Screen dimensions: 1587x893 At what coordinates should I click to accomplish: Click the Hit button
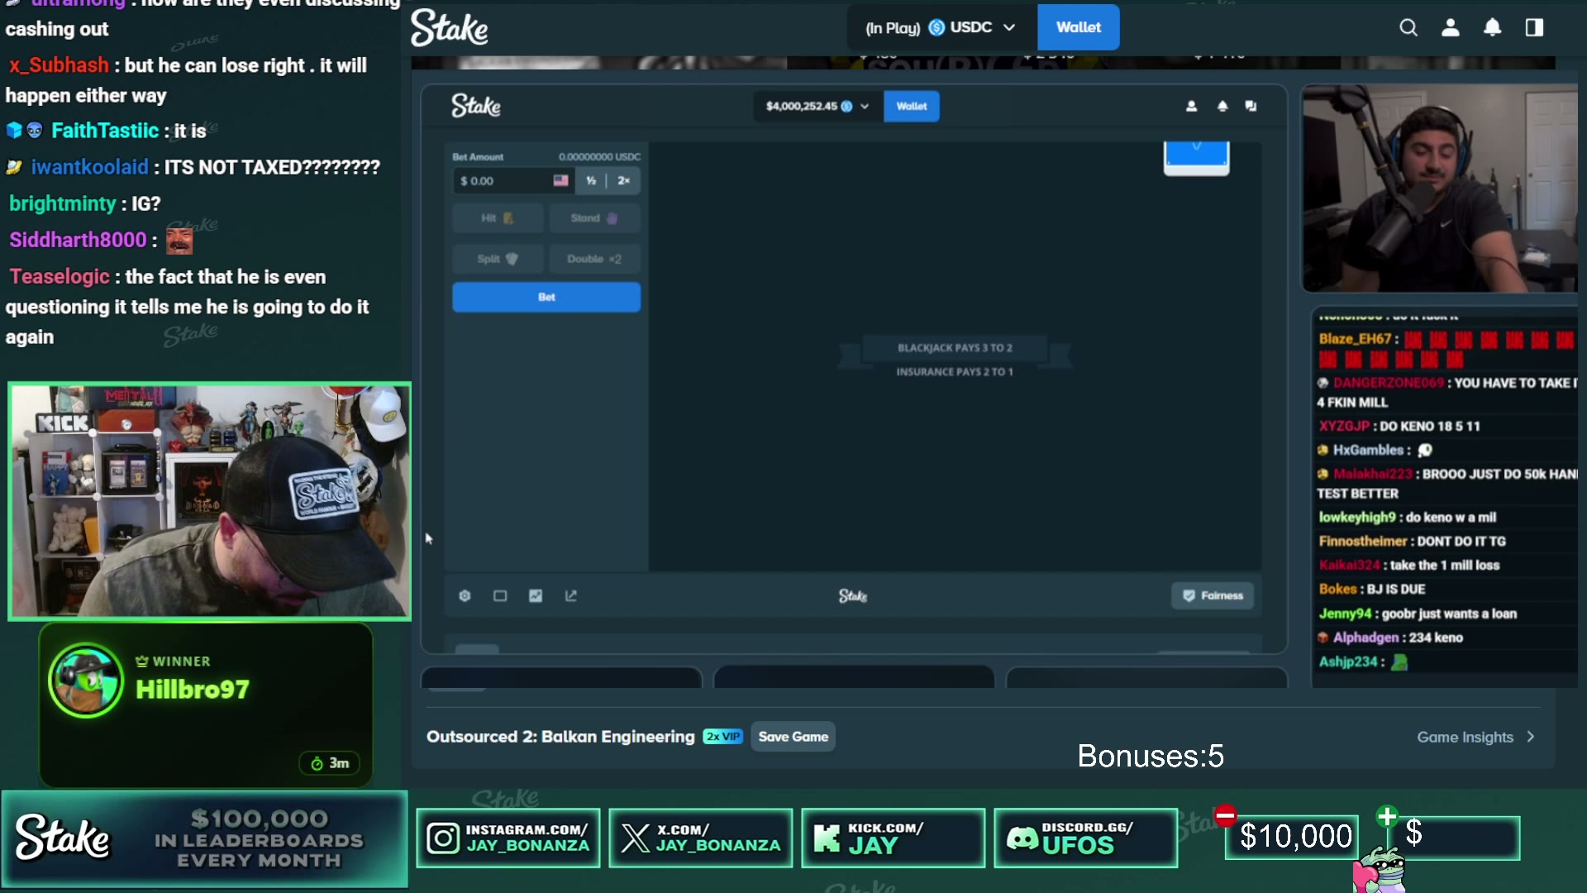498,218
